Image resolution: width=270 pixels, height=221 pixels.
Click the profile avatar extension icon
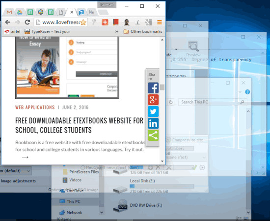127,22
